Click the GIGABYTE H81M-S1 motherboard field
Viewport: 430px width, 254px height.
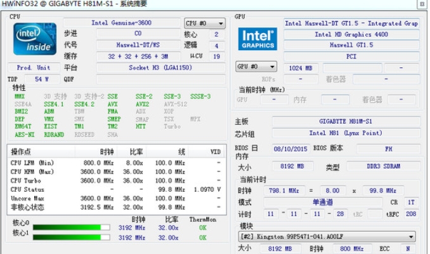point(346,121)
